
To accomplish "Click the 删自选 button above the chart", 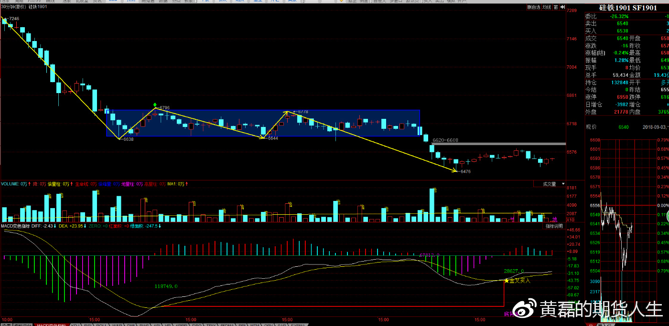I will [x=534, y=7].
